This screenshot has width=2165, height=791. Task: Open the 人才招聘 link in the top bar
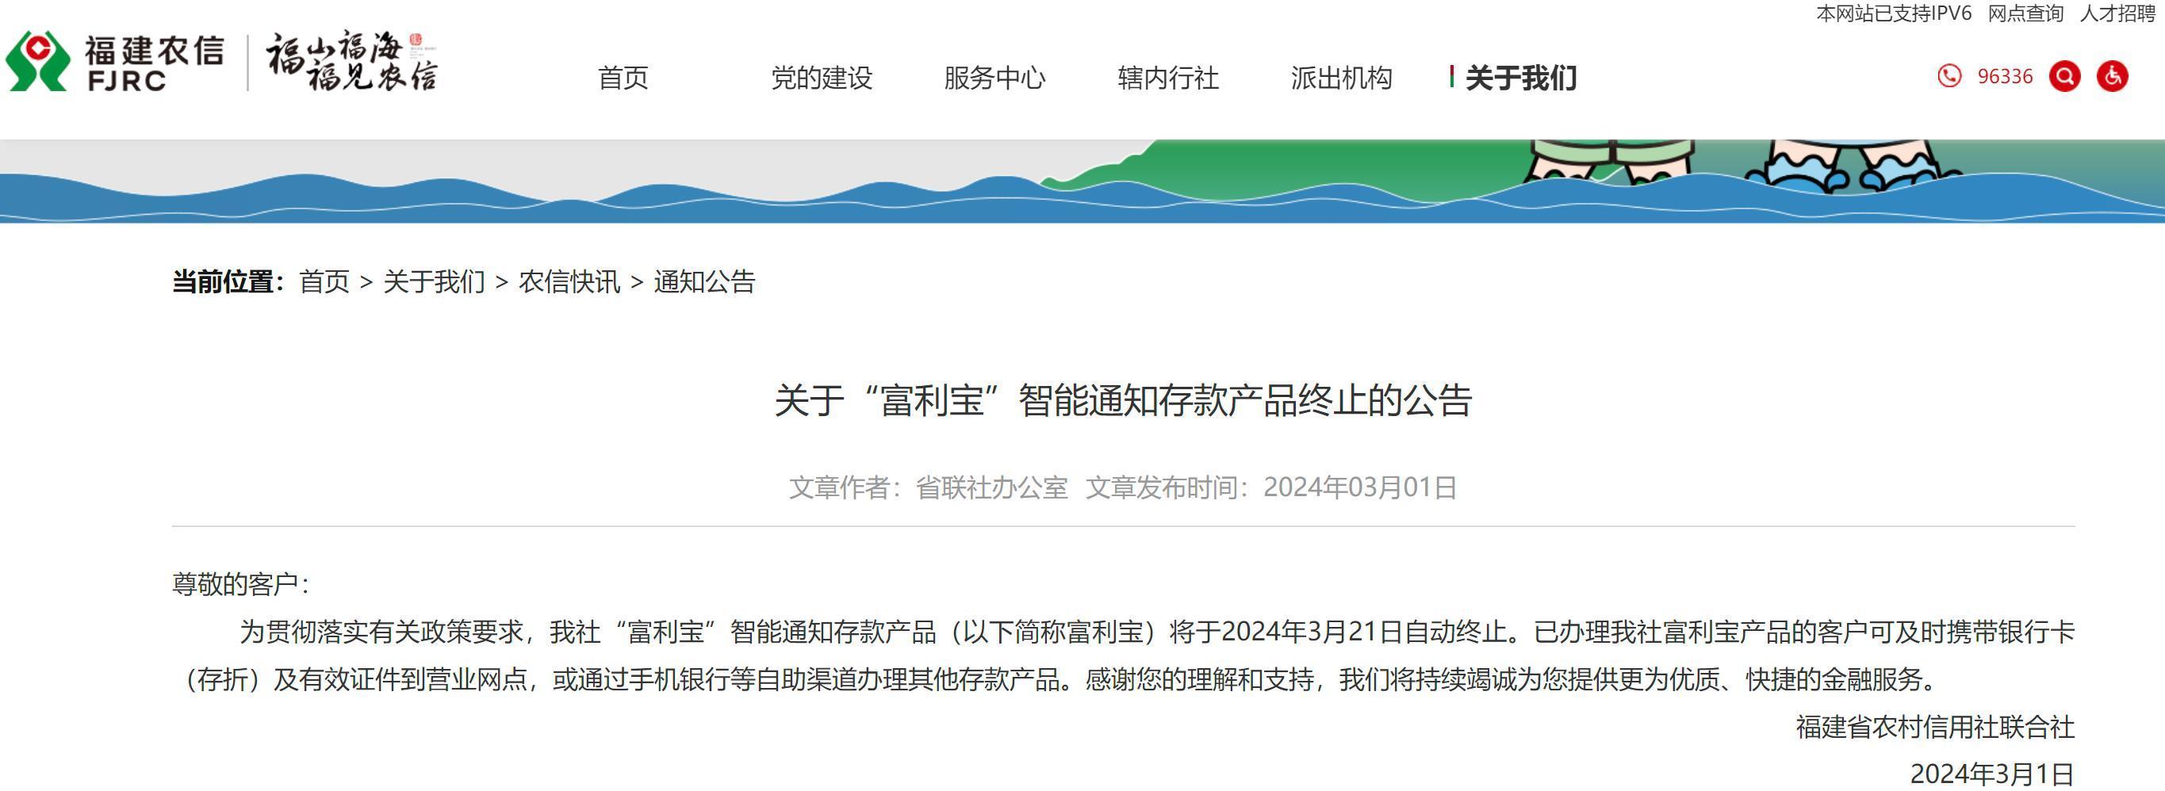2118,13
